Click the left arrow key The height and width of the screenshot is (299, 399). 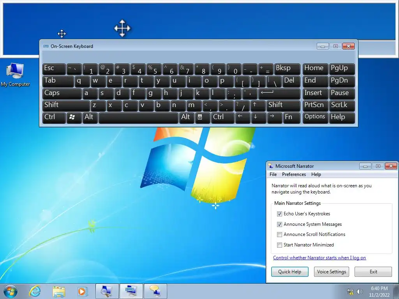(242, 118)
